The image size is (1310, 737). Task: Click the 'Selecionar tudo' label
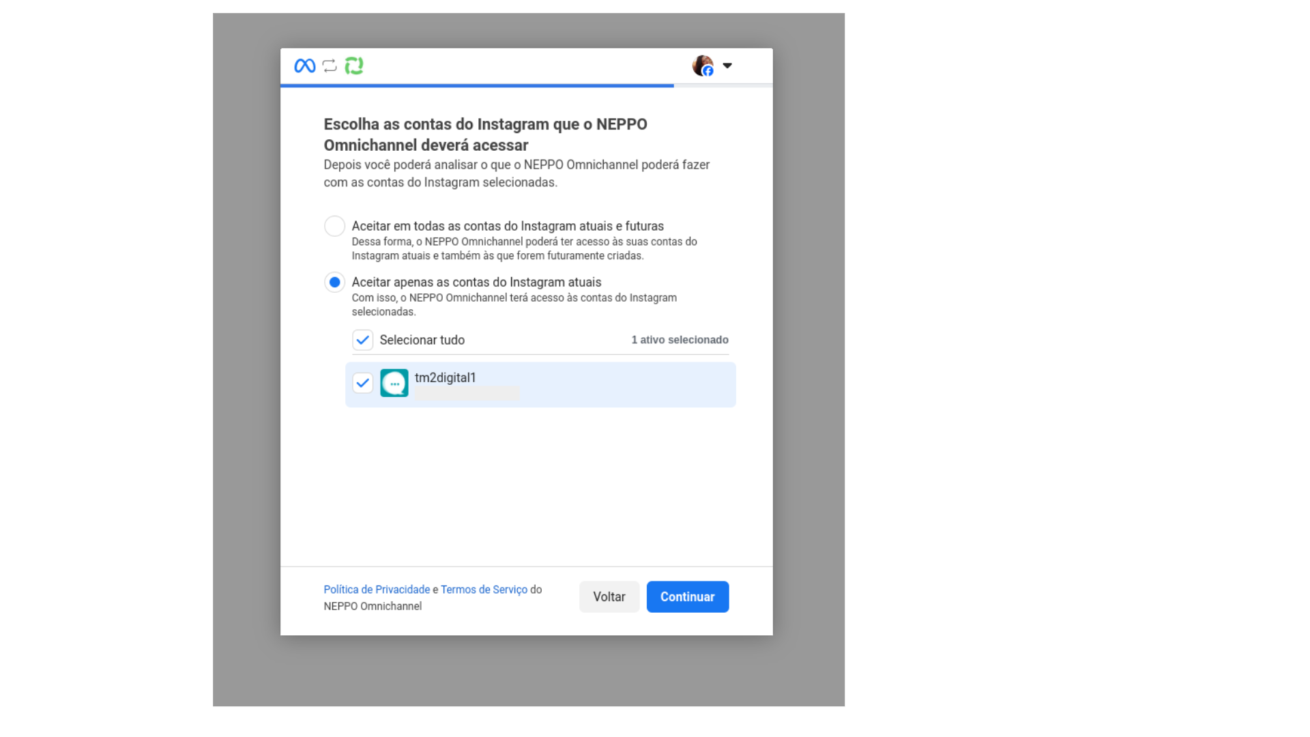pos(422,340)
